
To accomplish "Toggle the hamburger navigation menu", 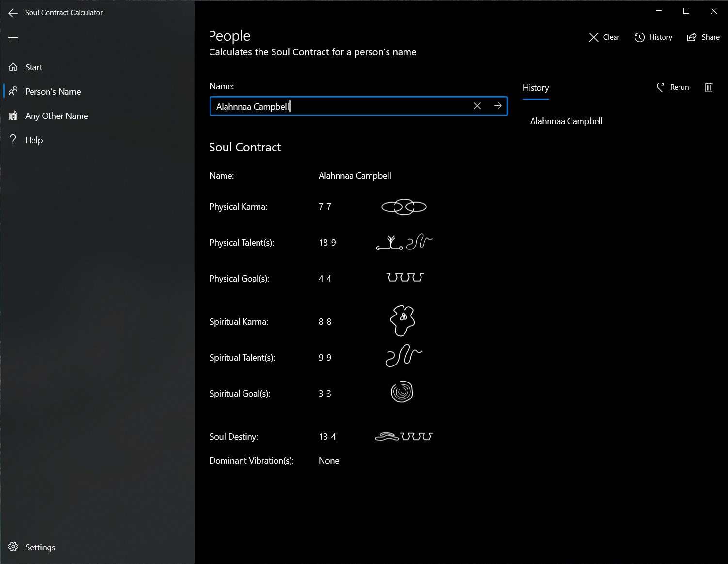I will tap(13, 37).
